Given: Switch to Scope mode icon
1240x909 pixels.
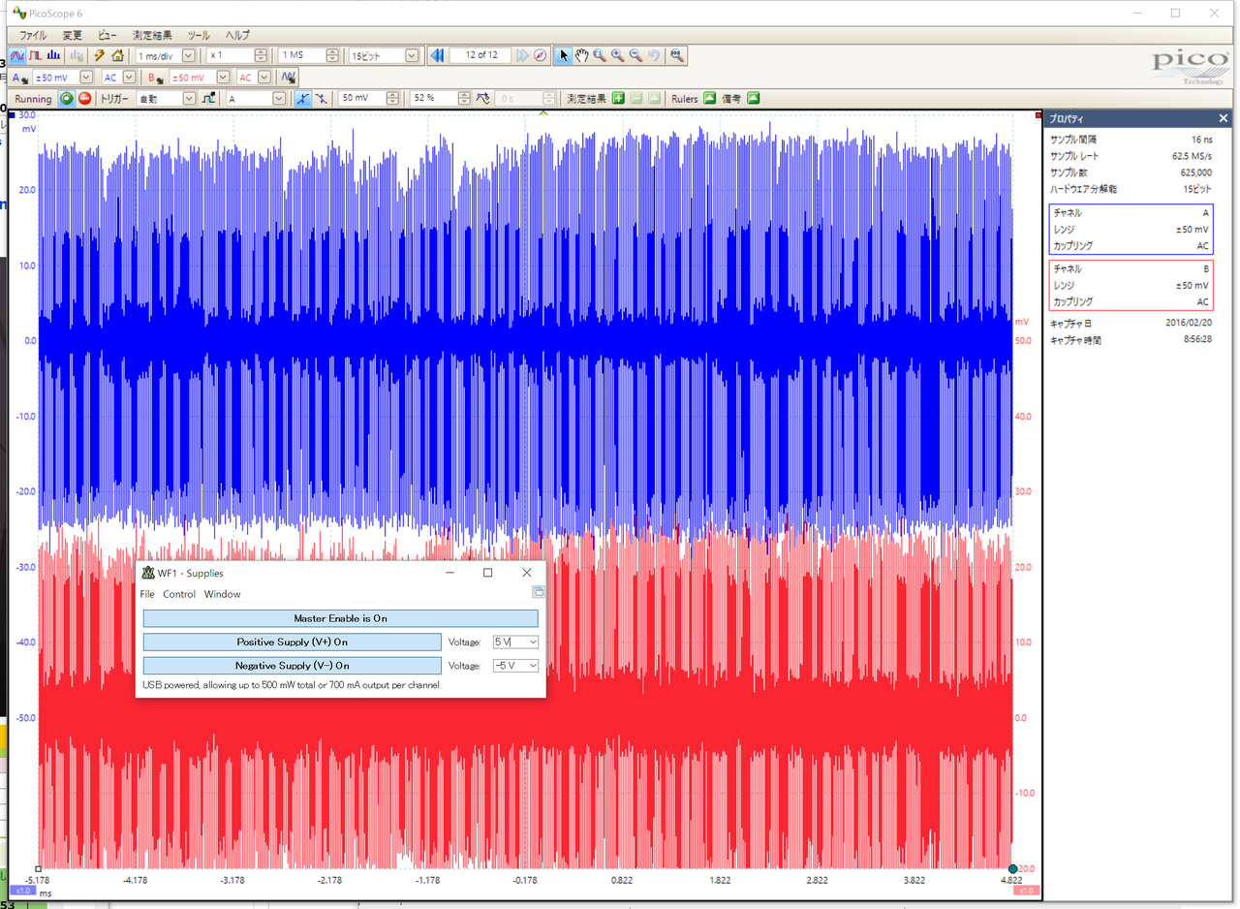Looking at the screenshot, I should 17,55.
